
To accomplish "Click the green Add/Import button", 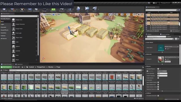I will point(6,67).
